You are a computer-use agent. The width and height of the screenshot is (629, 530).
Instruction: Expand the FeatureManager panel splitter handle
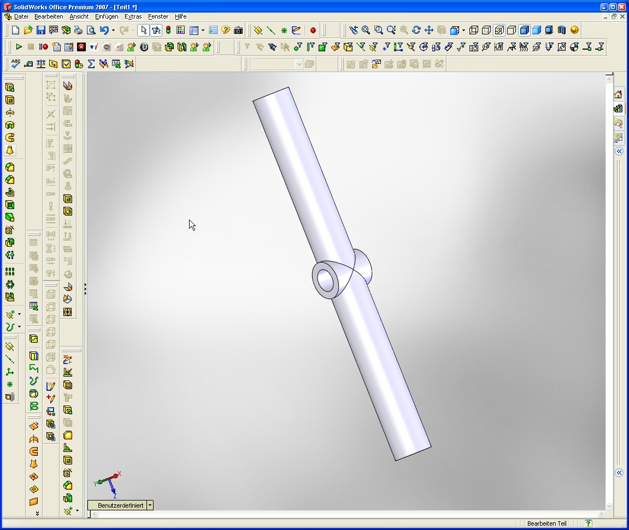[85, 289]
